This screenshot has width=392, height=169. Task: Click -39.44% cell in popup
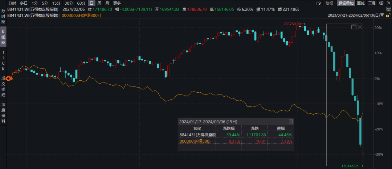[233, 135]
